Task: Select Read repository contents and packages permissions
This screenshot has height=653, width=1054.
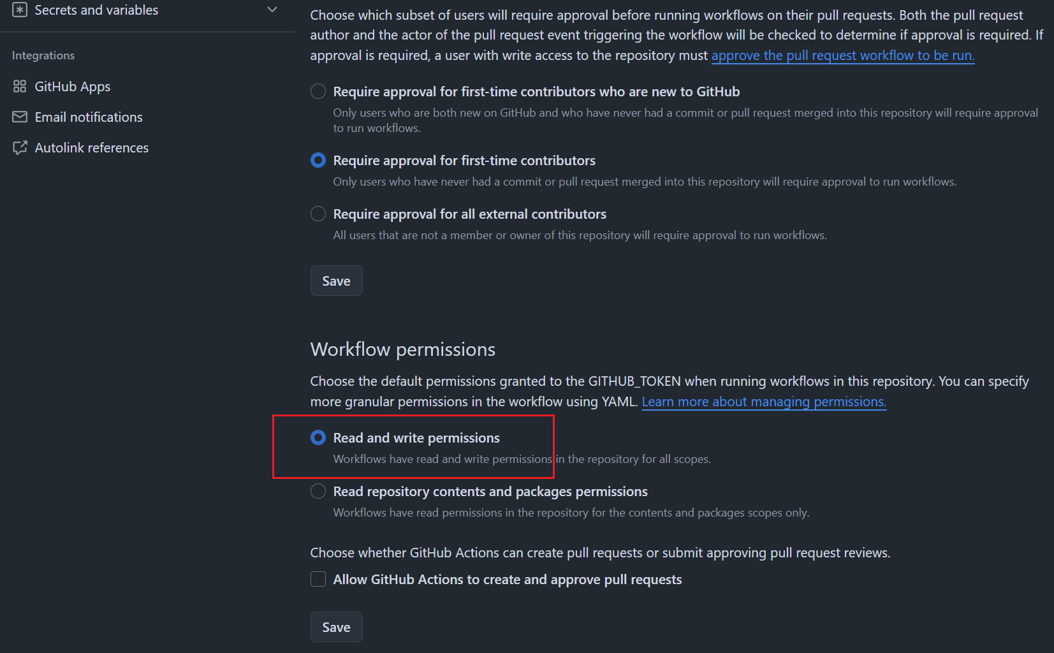Action: click(318, 492)
